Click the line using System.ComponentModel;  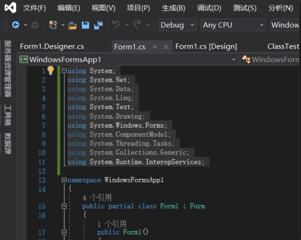coord(119,134)
